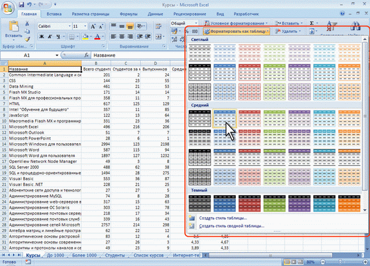Click Форматировать как таблицу dropdown button

tap(236, 31)
